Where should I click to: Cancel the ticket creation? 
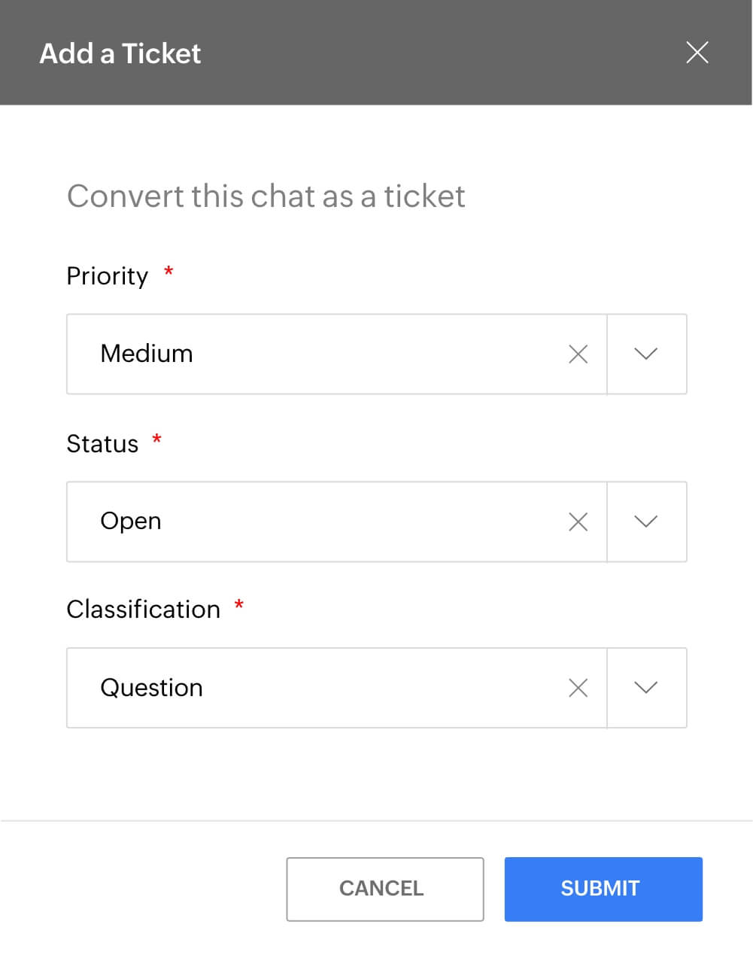coord(384,888)
